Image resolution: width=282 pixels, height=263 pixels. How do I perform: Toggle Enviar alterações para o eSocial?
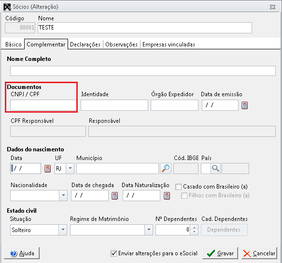coord(113,253)
